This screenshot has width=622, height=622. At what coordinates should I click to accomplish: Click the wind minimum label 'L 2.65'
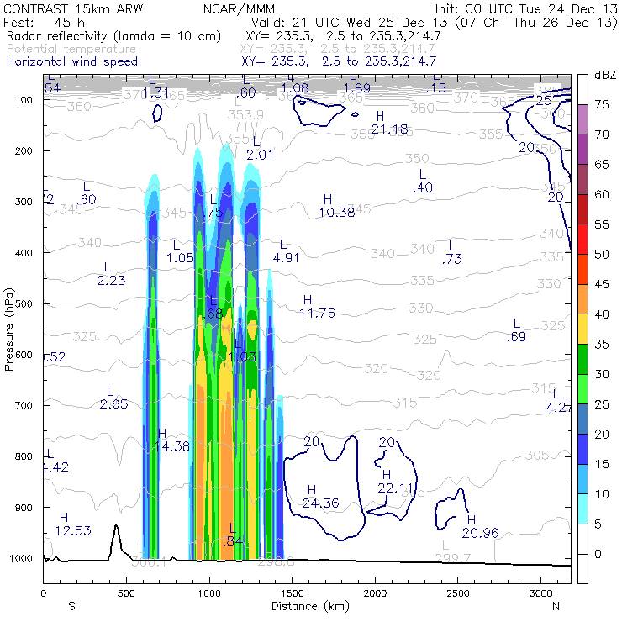(113, 398)
